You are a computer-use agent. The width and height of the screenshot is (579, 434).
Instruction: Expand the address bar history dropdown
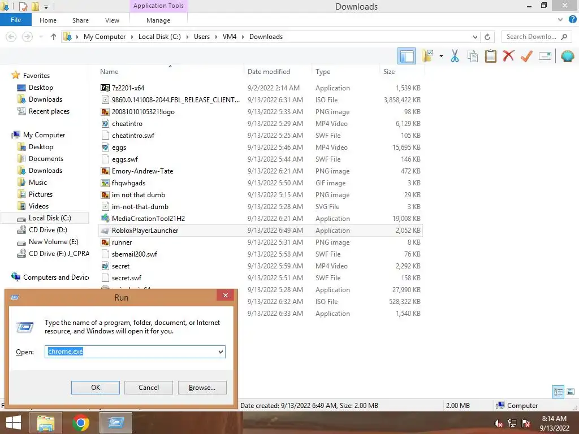click(475, 37)
